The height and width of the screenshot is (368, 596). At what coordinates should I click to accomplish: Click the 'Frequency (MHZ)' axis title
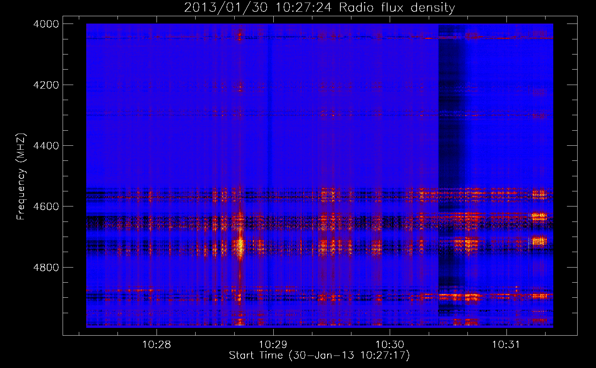click(x=21, y=177)
